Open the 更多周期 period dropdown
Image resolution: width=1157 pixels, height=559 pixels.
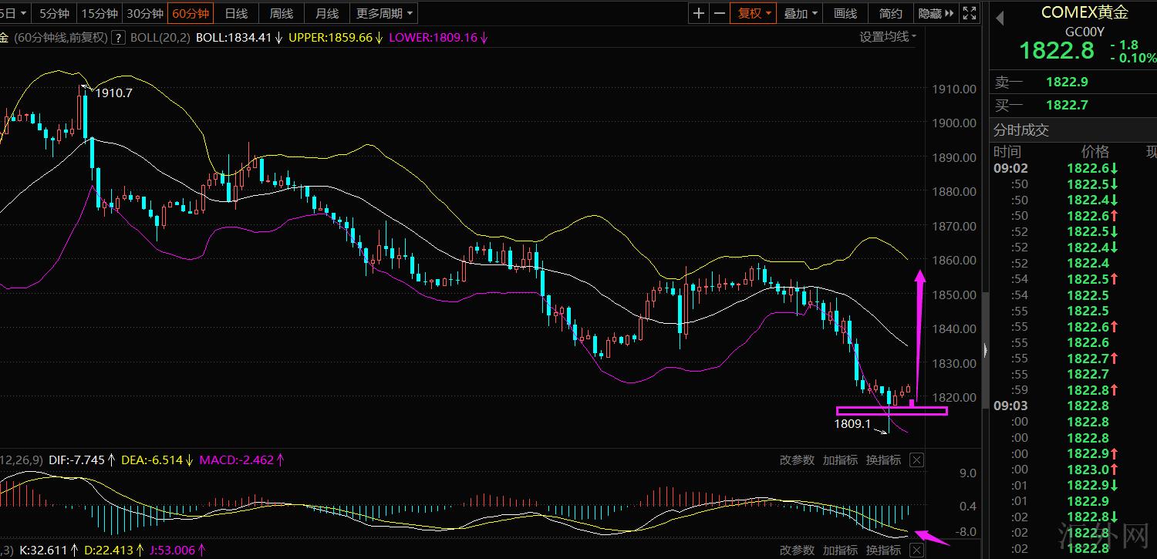(x=385, y=13)
